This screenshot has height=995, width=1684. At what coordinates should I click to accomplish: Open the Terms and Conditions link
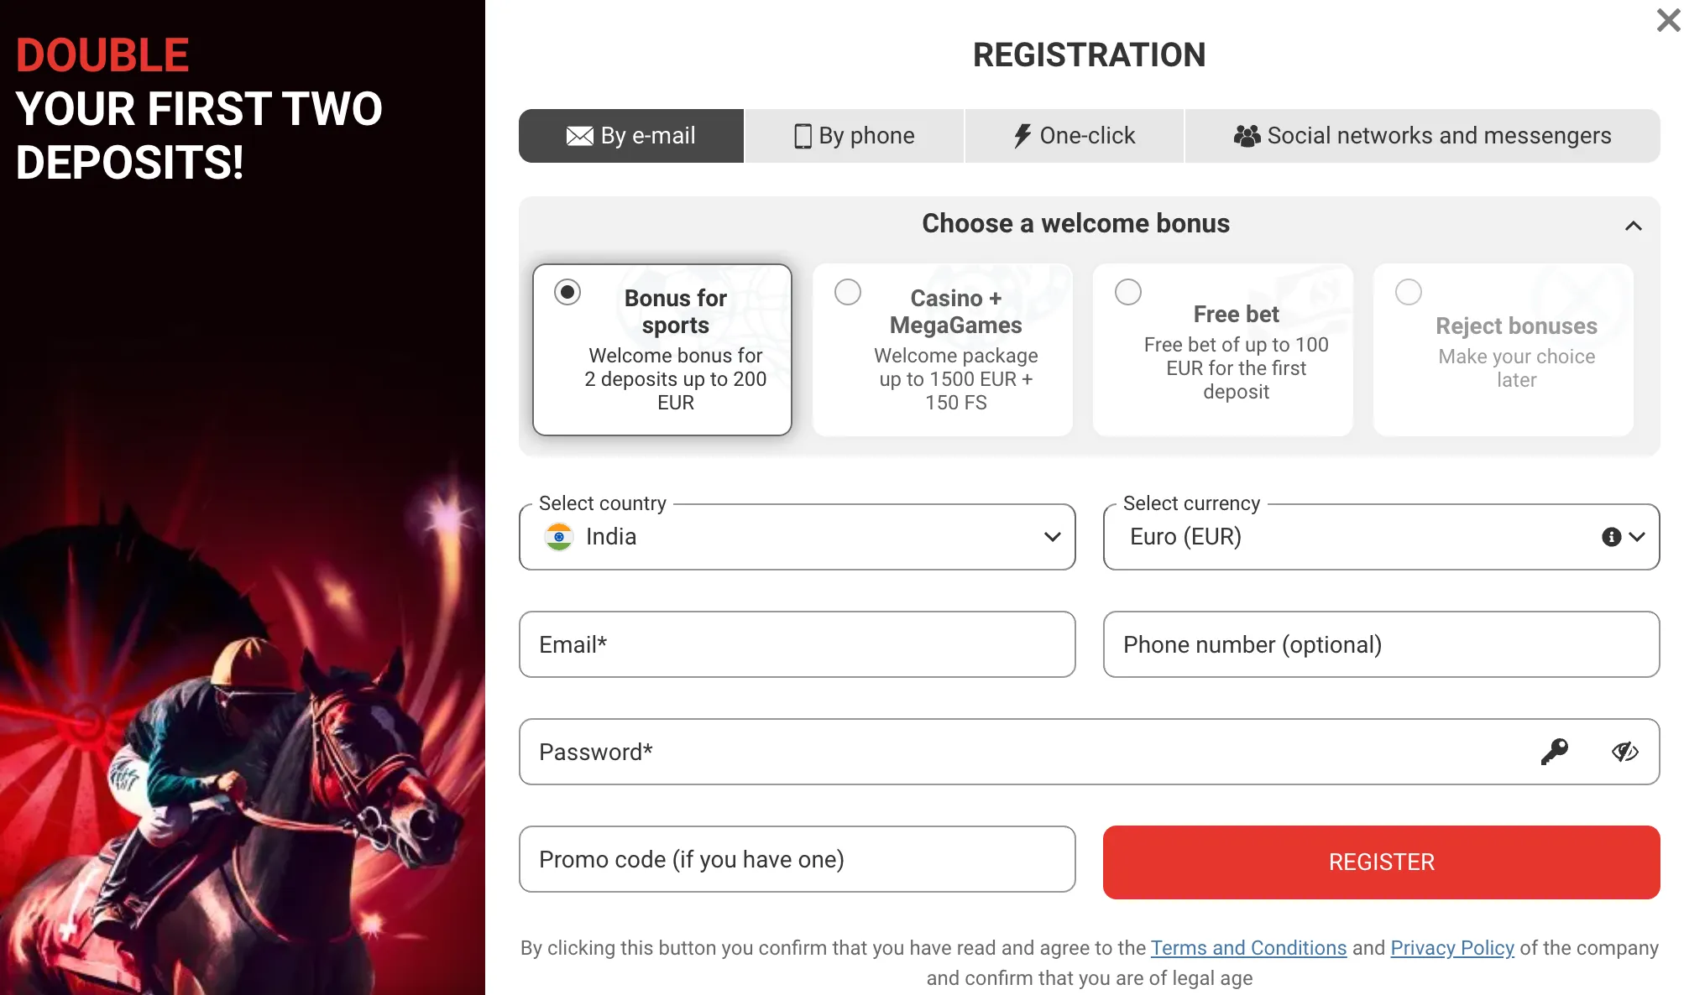pos(1248,948)
